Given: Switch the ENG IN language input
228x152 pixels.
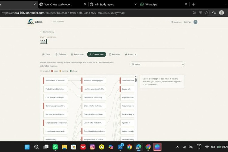Looking at the screenshot, I should (x=199, y=147).
